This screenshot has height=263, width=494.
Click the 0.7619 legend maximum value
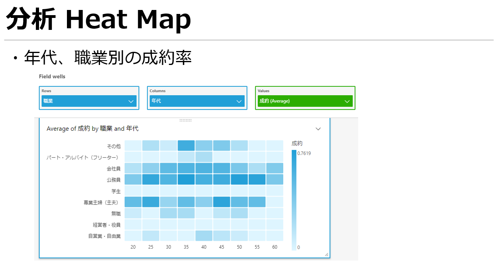304,153
